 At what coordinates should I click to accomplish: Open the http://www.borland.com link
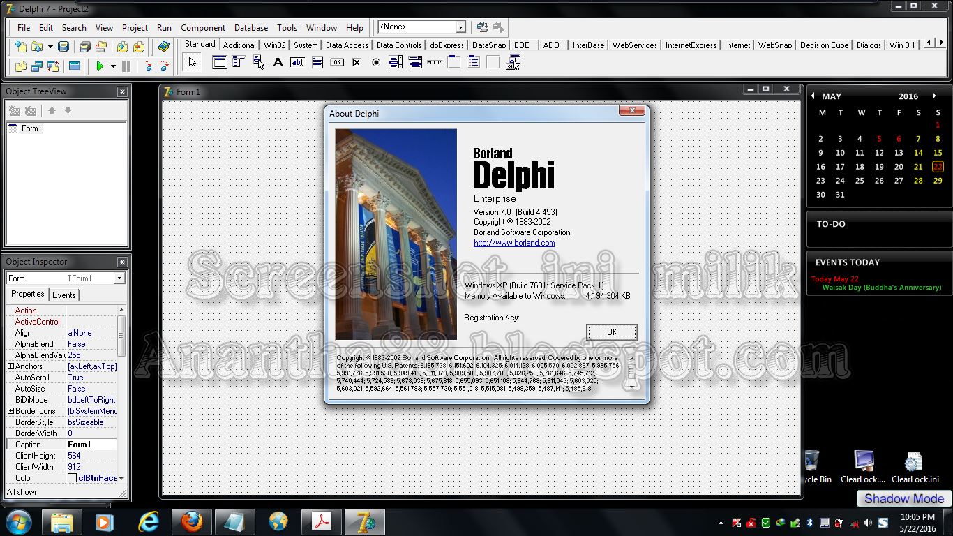point(514,243)
